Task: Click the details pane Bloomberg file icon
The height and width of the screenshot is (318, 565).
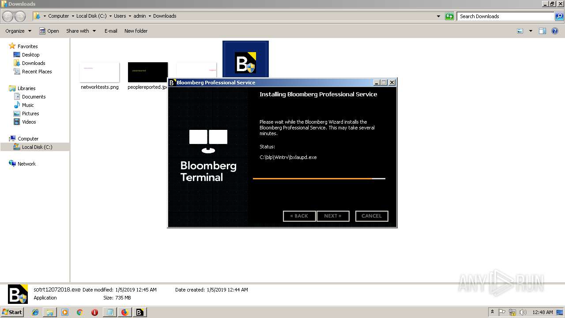Action: 18,294
